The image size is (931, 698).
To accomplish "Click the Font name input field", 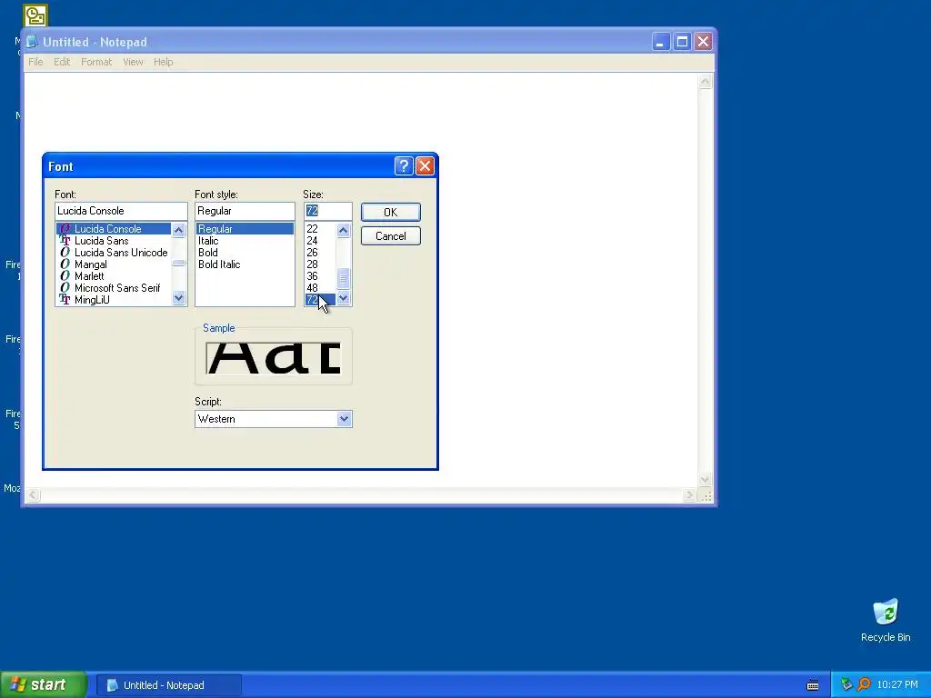I will [121, 211].
